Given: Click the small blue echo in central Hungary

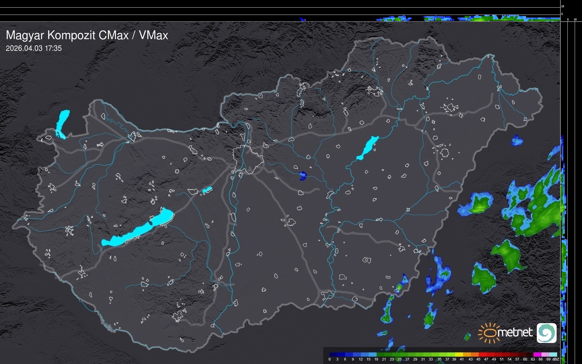Looking at the screenshot, I should pos(303,175).
